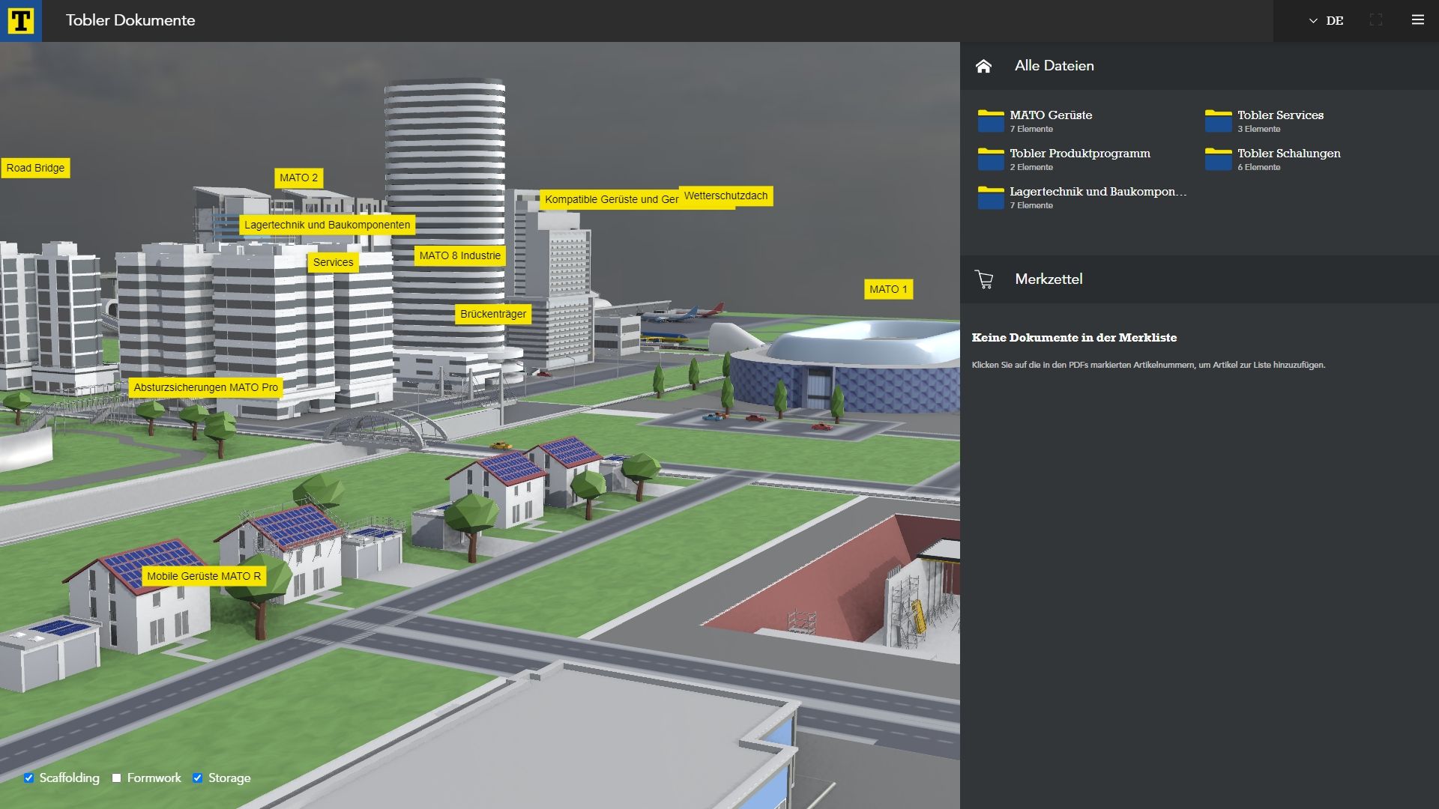The image size is (1439, 809).
Task: Click the Mobile Gerüste MATO R marker
Action: tap(204, 576)
